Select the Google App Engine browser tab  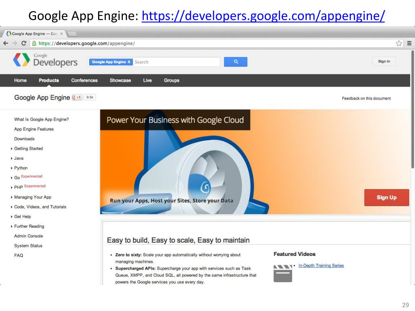tap(34, 34)
